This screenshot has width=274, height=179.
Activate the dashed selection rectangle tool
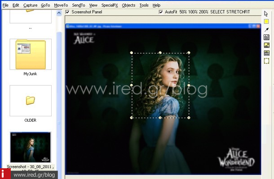[266, 61]
